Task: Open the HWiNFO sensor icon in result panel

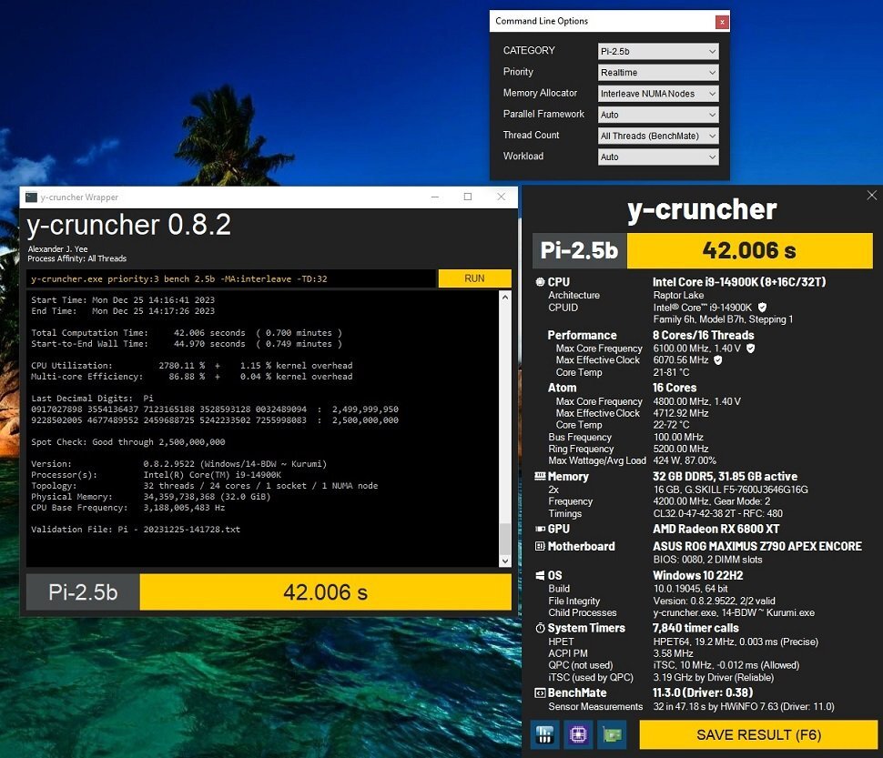Action: tap(544, 734)
